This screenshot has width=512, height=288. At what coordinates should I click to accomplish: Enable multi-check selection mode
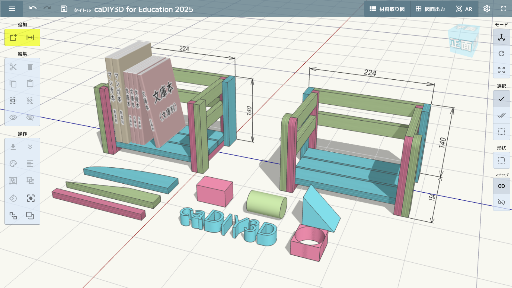(x=501, y=115)
